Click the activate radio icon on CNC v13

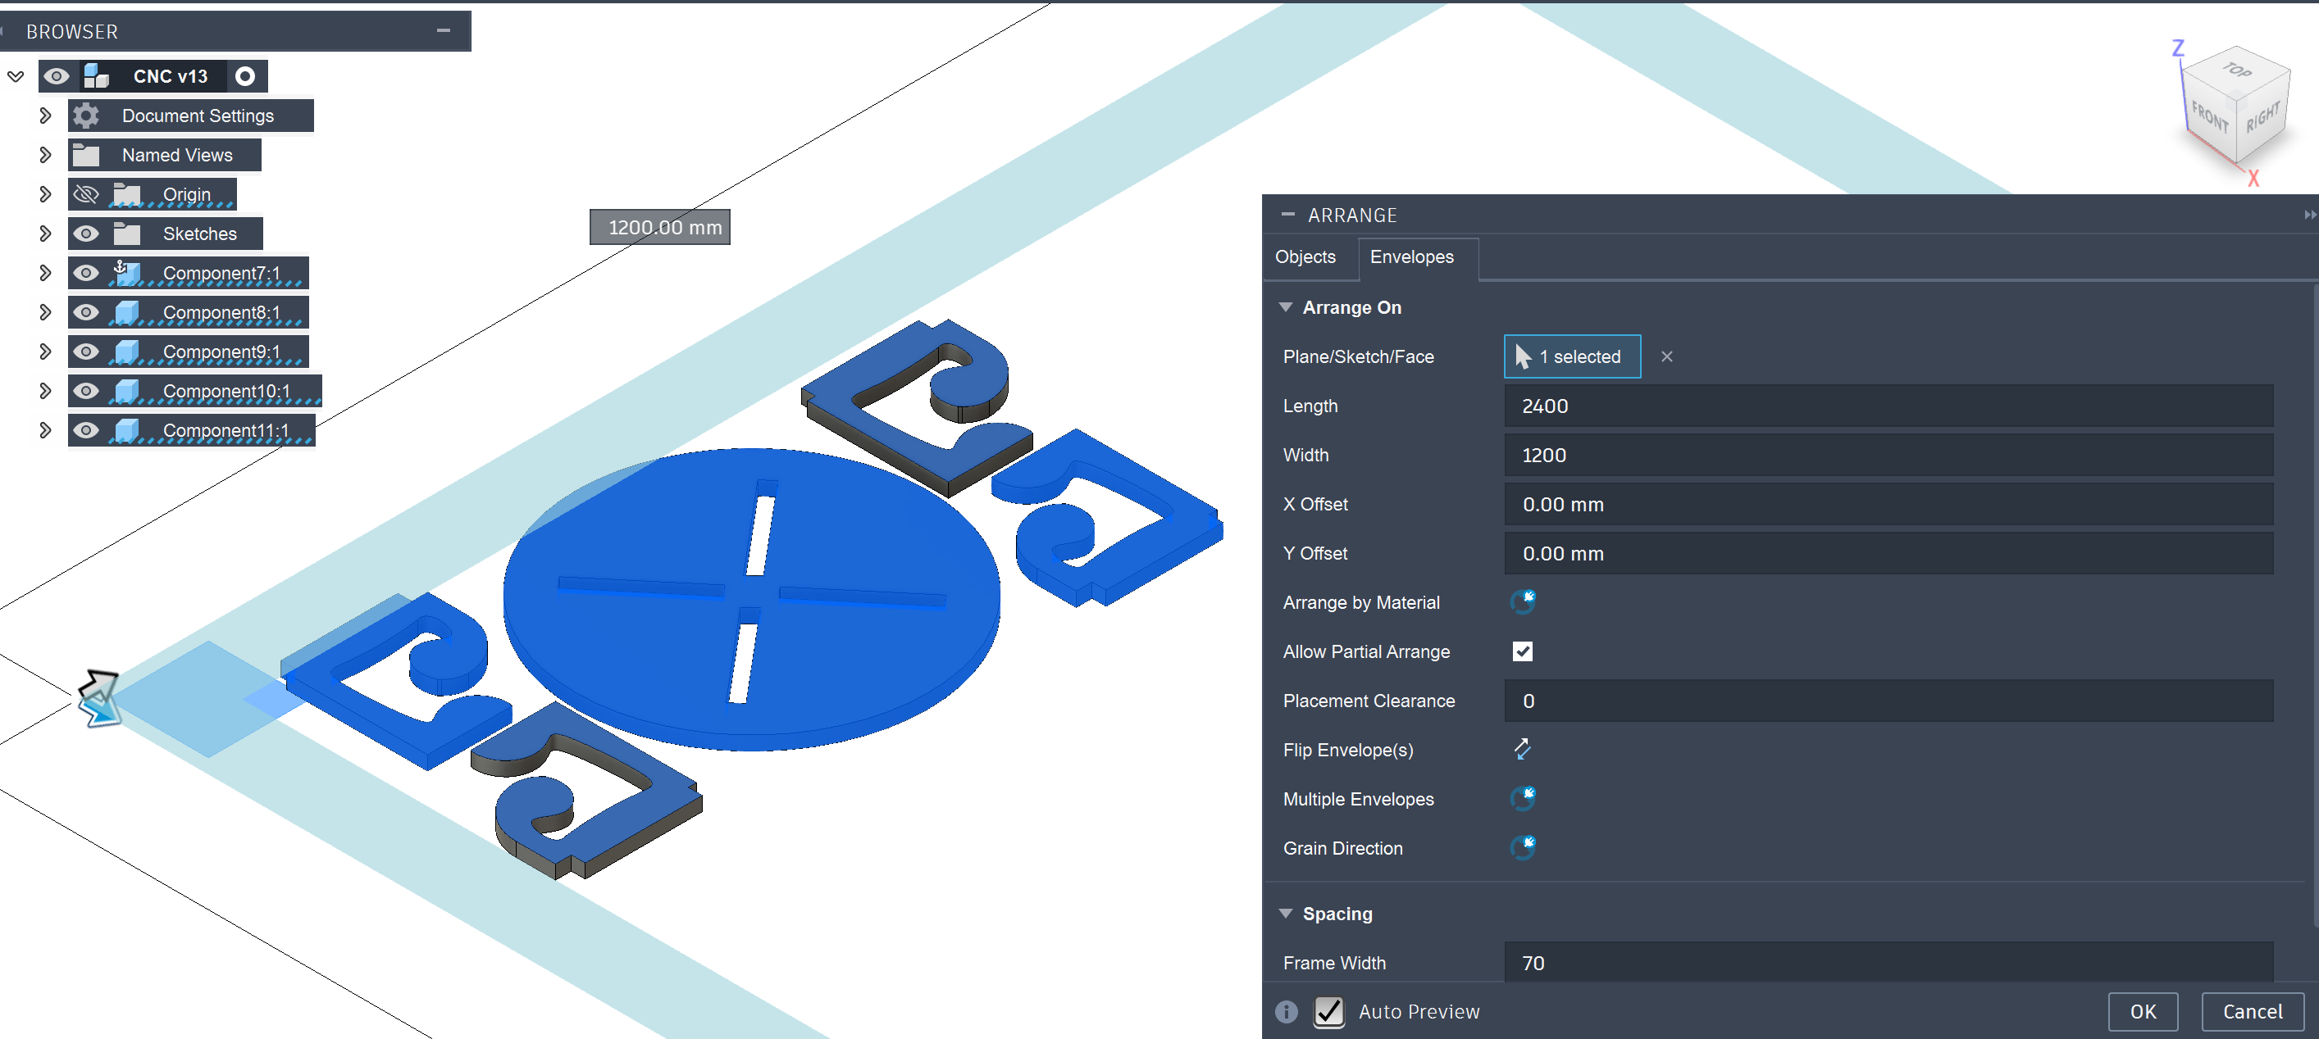tap(245, 76)
